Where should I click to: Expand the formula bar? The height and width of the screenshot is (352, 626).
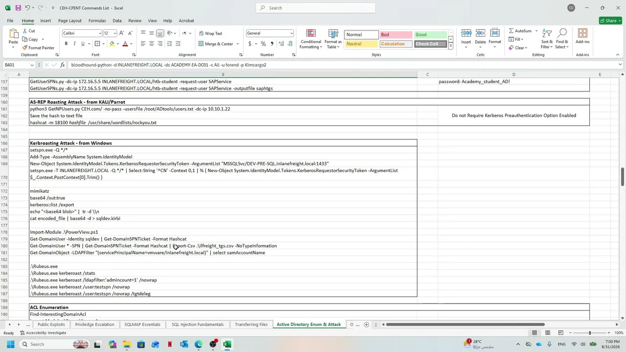point(620,65)
